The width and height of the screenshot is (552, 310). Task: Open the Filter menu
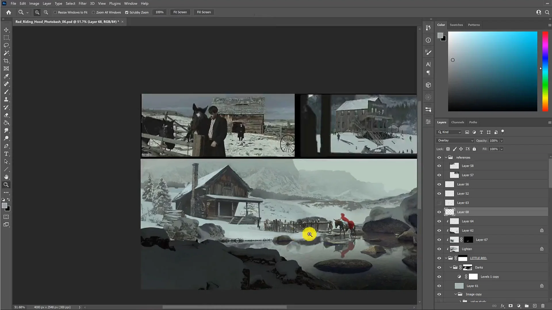coord(83,3)
